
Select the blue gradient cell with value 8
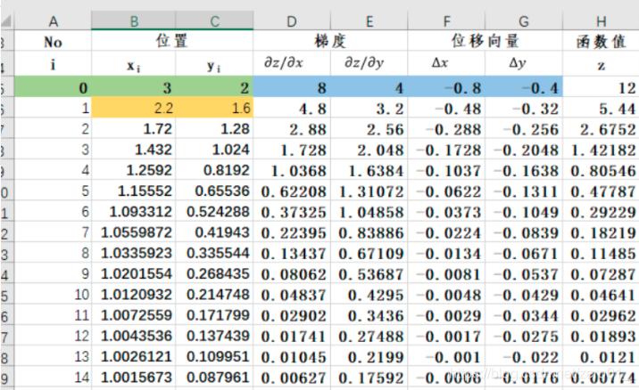click(291, 87)
